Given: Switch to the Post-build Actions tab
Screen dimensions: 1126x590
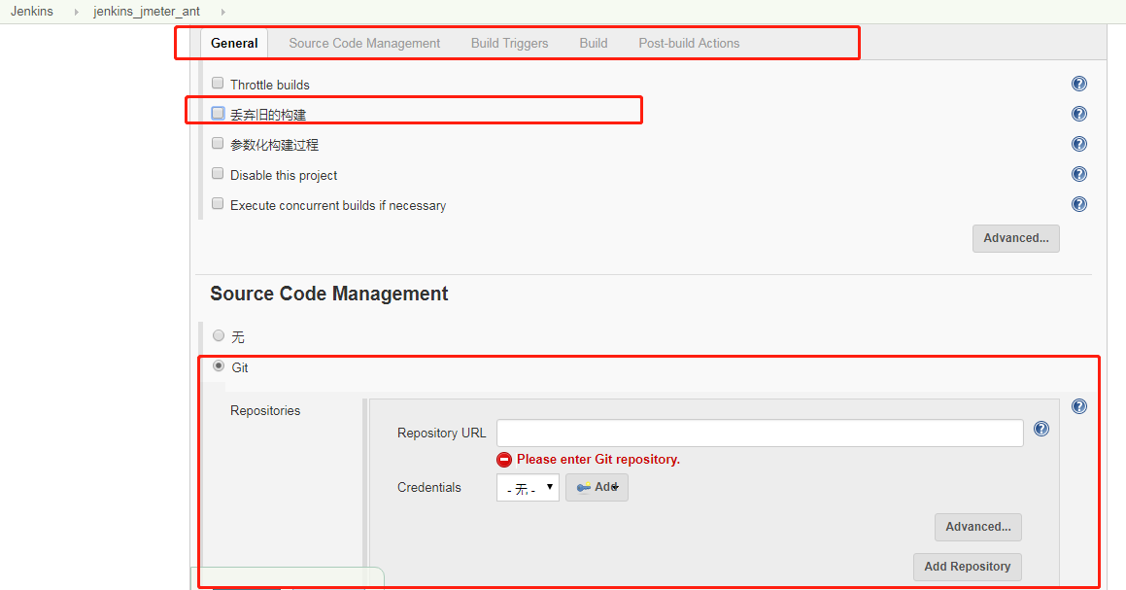Looking at the screenshot, I should click(x=689, y=43).
